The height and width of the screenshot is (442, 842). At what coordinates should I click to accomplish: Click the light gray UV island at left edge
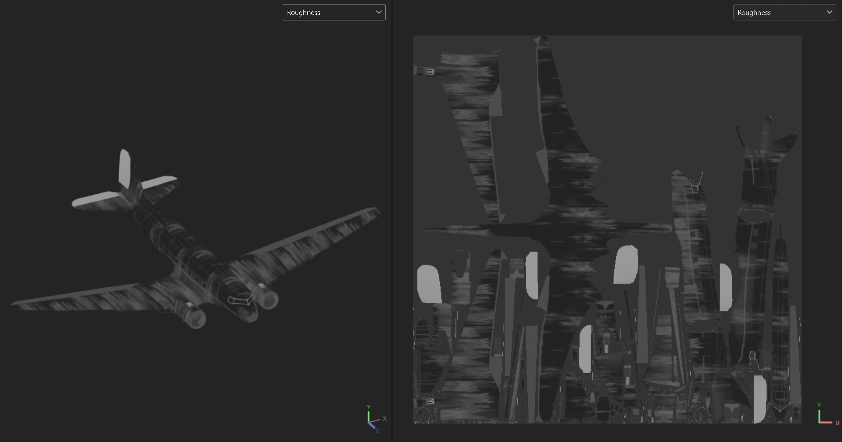[x=428, y=284]
